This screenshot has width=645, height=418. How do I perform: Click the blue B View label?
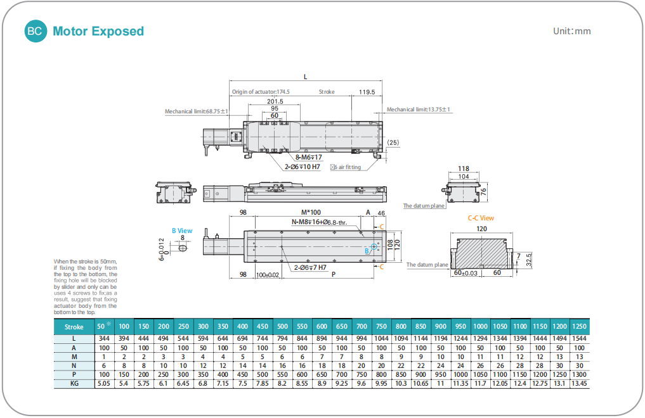pyautogui.click(x=181, y=231)
